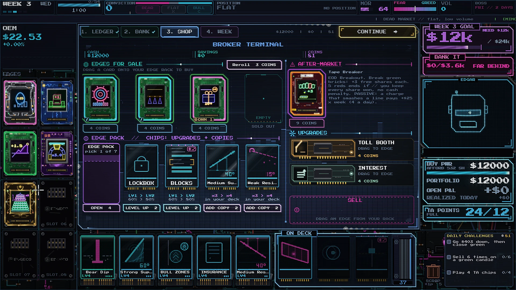The height and width of the screenshot is (290, 516).
Task: Level up Blocks for 2 coins
Action: (x=182, y=208)
